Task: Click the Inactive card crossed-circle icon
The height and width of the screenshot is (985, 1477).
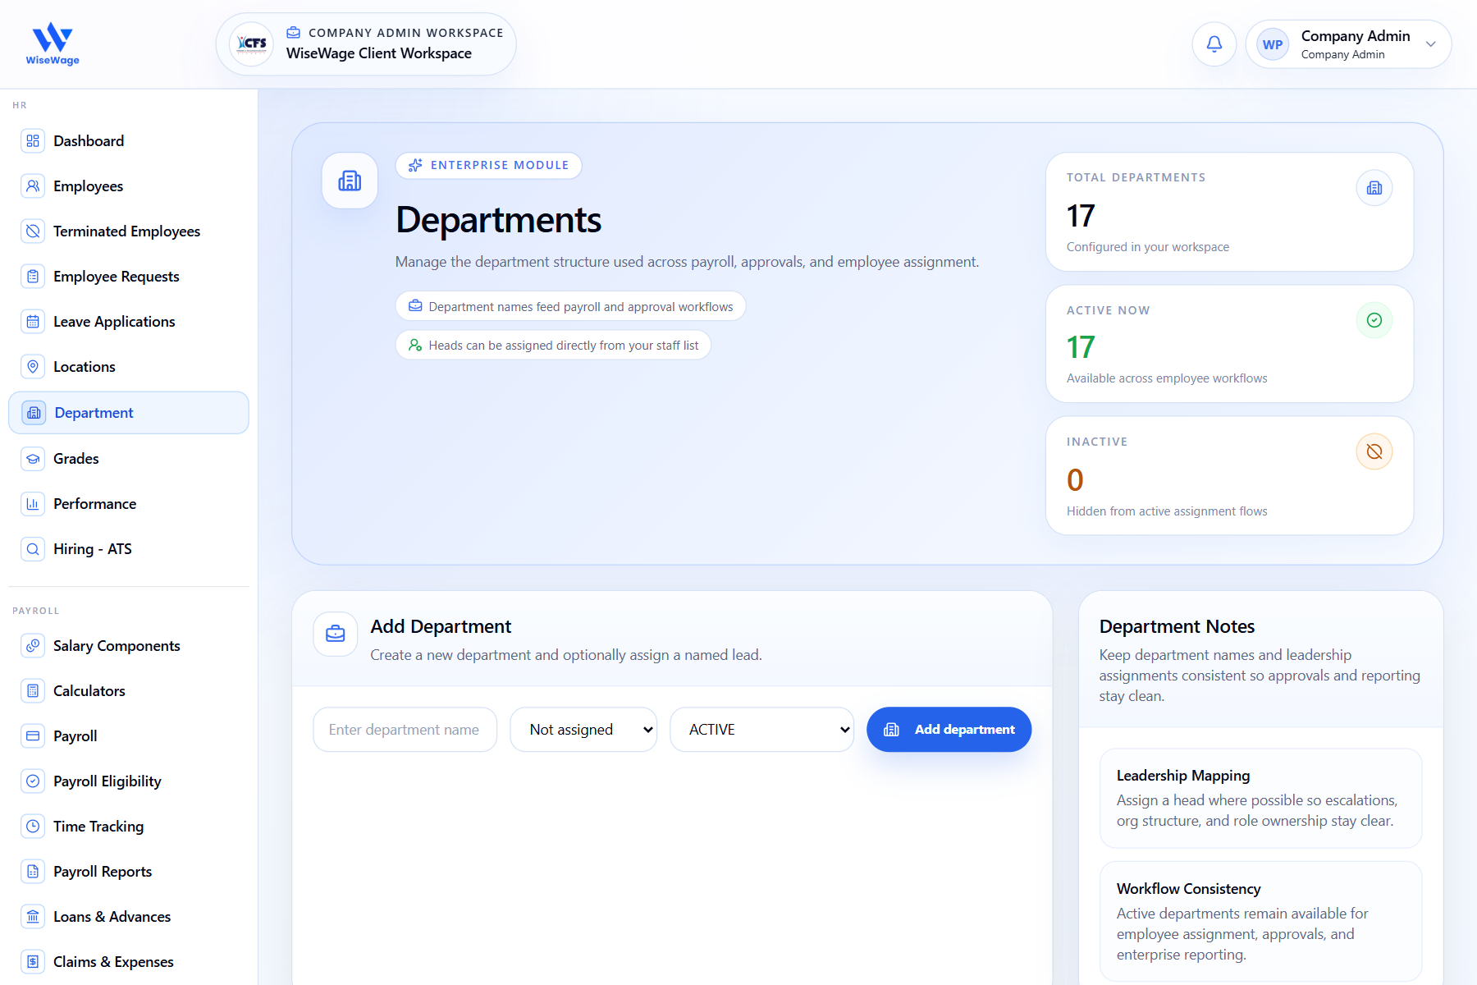Action: coord(1374,451)
